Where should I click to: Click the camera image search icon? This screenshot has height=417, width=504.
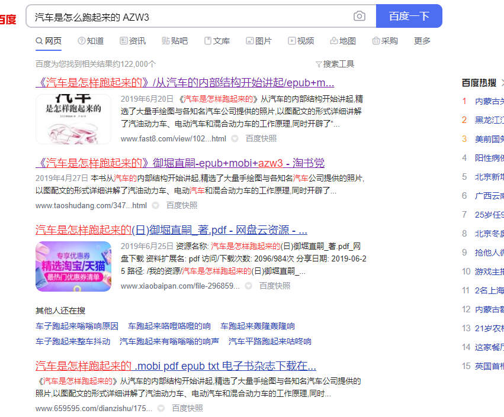point(359,17)
